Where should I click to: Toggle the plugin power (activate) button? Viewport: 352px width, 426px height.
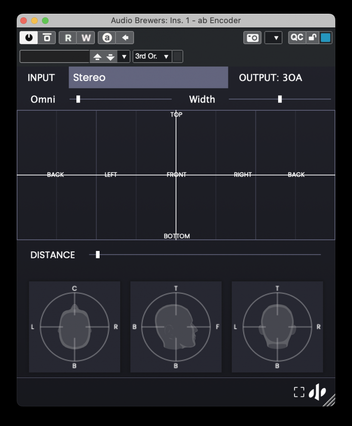(x=29, y=38)
